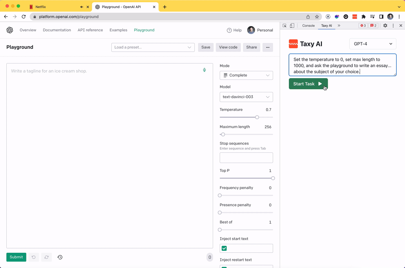Click the View code button
This screenshot has height=268, width=405.
[228, 47]
